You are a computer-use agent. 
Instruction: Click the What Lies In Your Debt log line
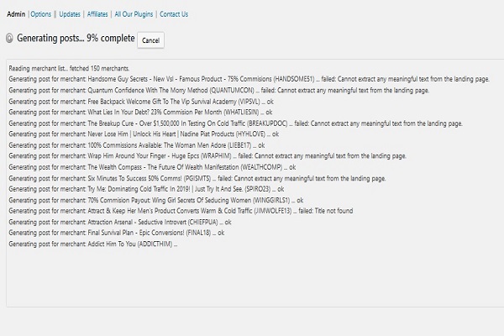coord(141,113)
